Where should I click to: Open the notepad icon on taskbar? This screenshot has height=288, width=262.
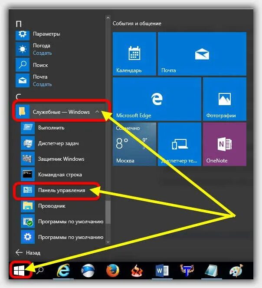pyautogui.click(x=212, y=271)
